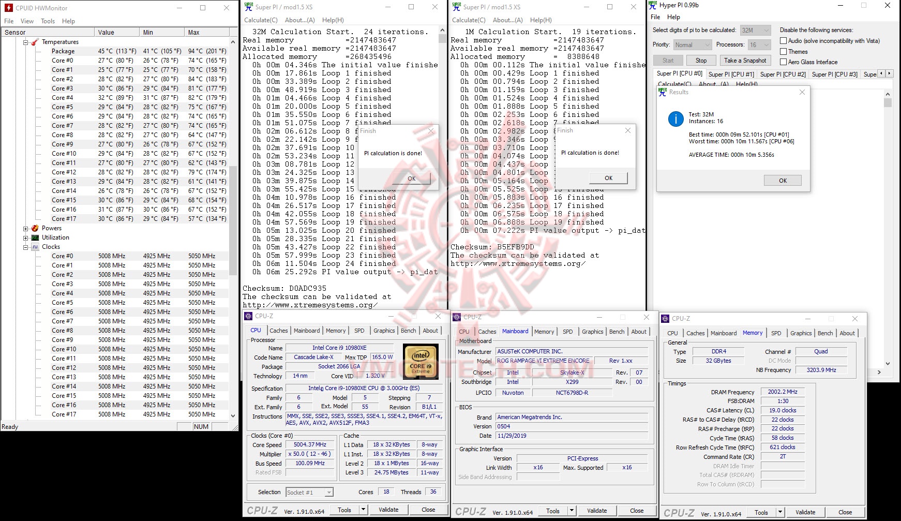Close the Hyper PI Results dialog
The image size is (901, 521).
click(x=802, y=92)
